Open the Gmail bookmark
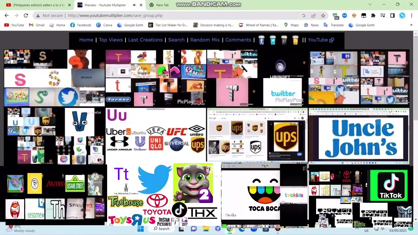The image size is (418, 235). 37,25
